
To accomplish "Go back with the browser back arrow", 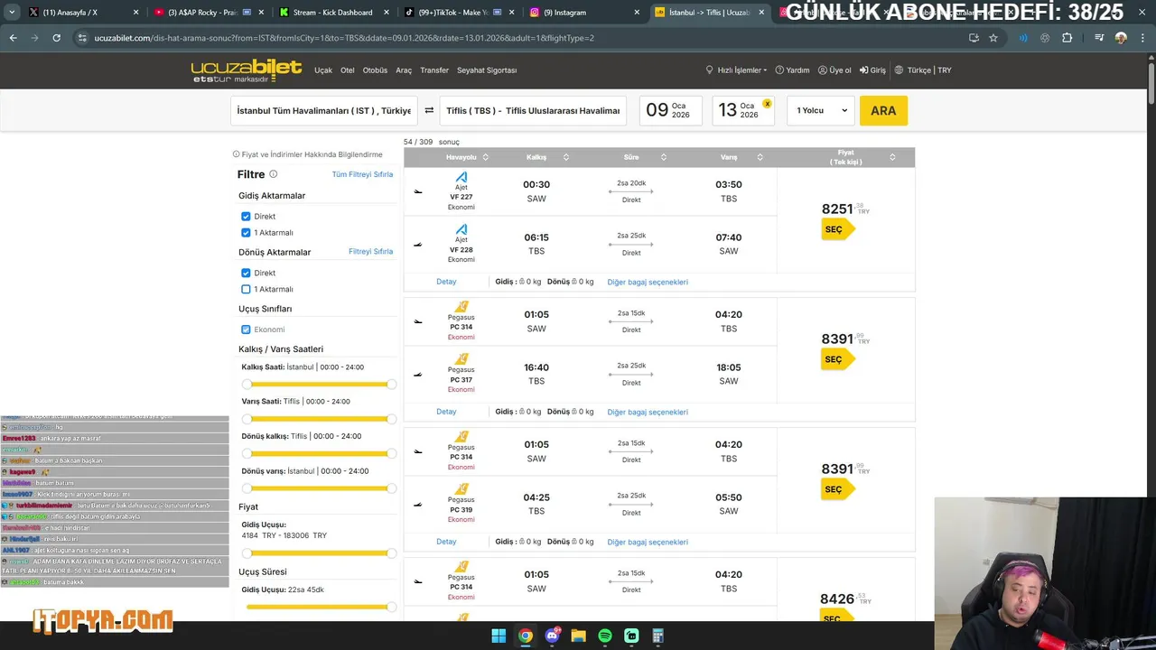I will 13,38.
